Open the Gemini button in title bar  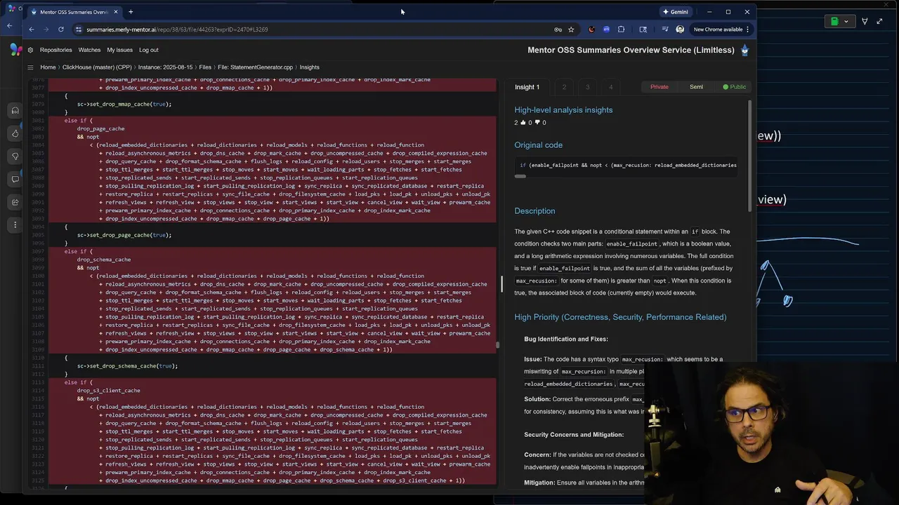click(x=675, y=12)
